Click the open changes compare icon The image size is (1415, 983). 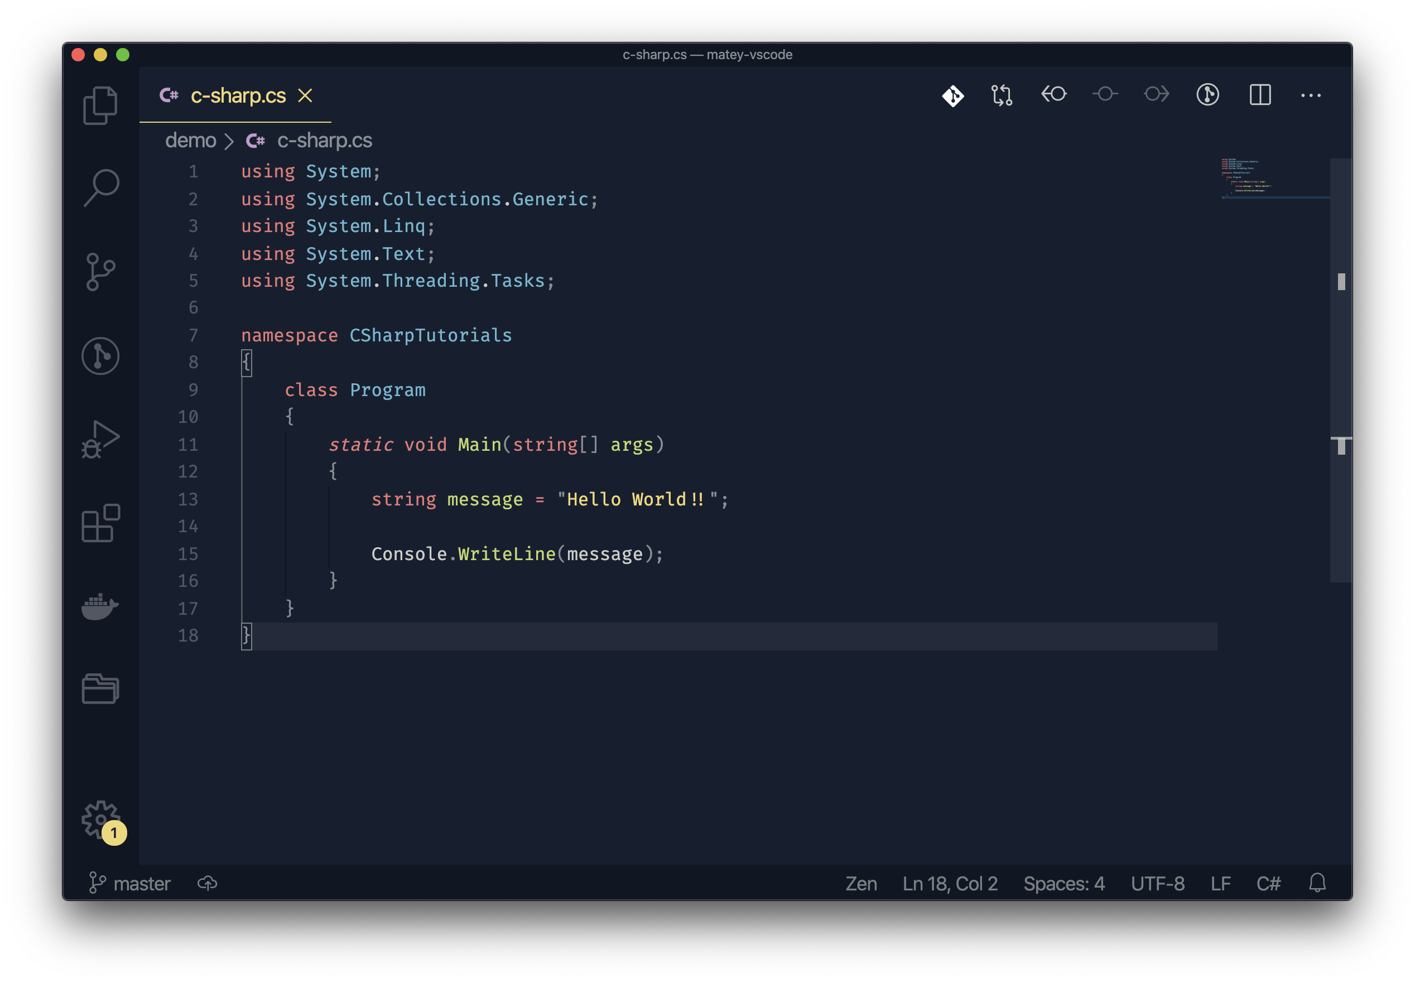[x=1002, y=95]
